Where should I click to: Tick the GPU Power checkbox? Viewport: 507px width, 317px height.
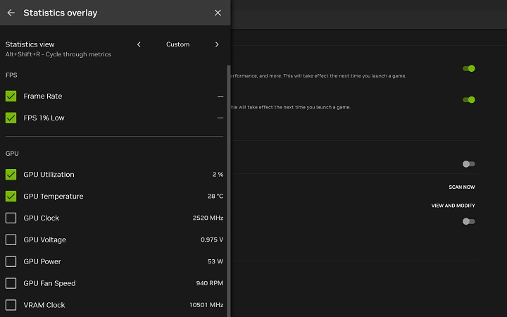(x=11, y=261)
